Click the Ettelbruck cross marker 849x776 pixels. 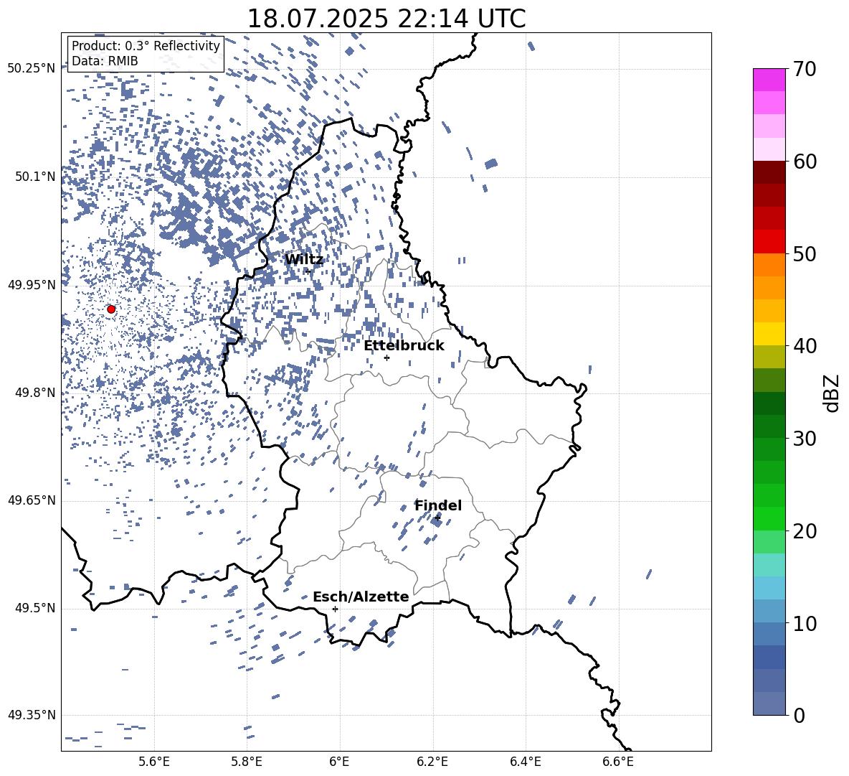click(x=386, y=357)
